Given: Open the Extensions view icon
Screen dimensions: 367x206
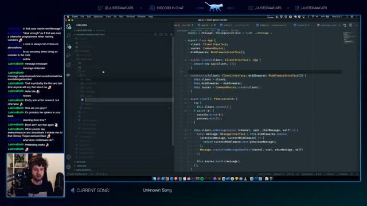Looking at the screenshot, I should pyautogui.click(x=69, y=65).
